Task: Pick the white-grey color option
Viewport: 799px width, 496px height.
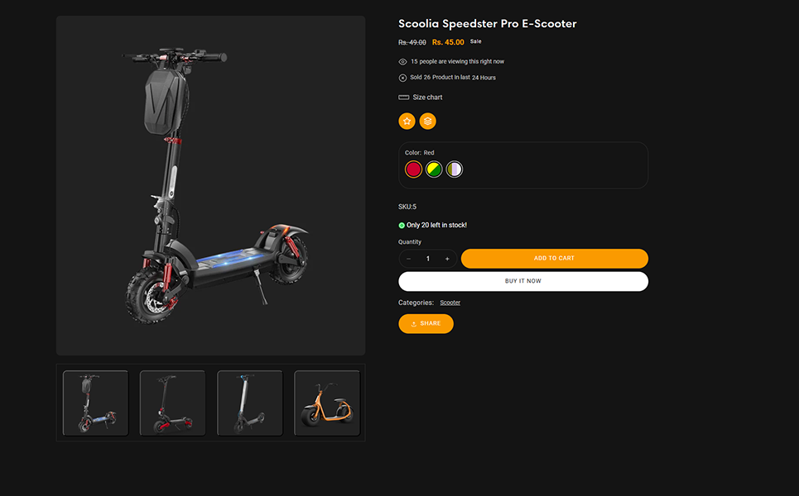Action: (454, 169)
